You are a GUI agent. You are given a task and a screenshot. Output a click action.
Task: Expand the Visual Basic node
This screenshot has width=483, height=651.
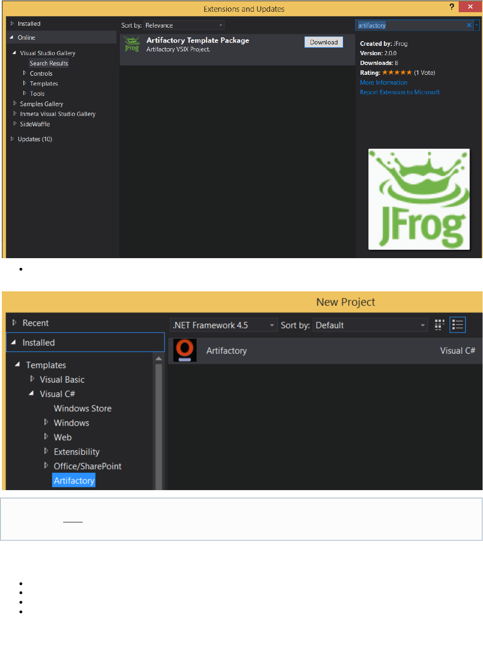point(32,379)
